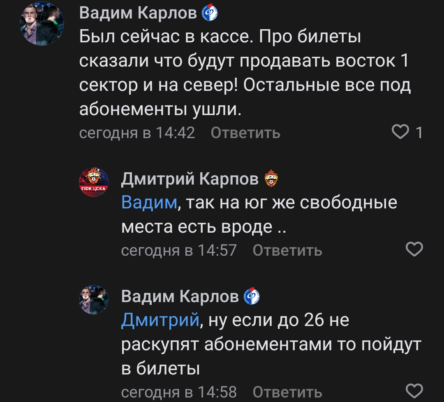Tap the heart on the 14:58 reply

coord(414,390)
